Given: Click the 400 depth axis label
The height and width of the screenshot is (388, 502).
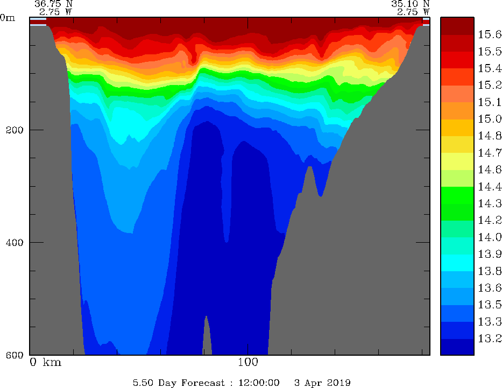Looking at the screenshot, I should pyautogui.click(x=15, y=242).
